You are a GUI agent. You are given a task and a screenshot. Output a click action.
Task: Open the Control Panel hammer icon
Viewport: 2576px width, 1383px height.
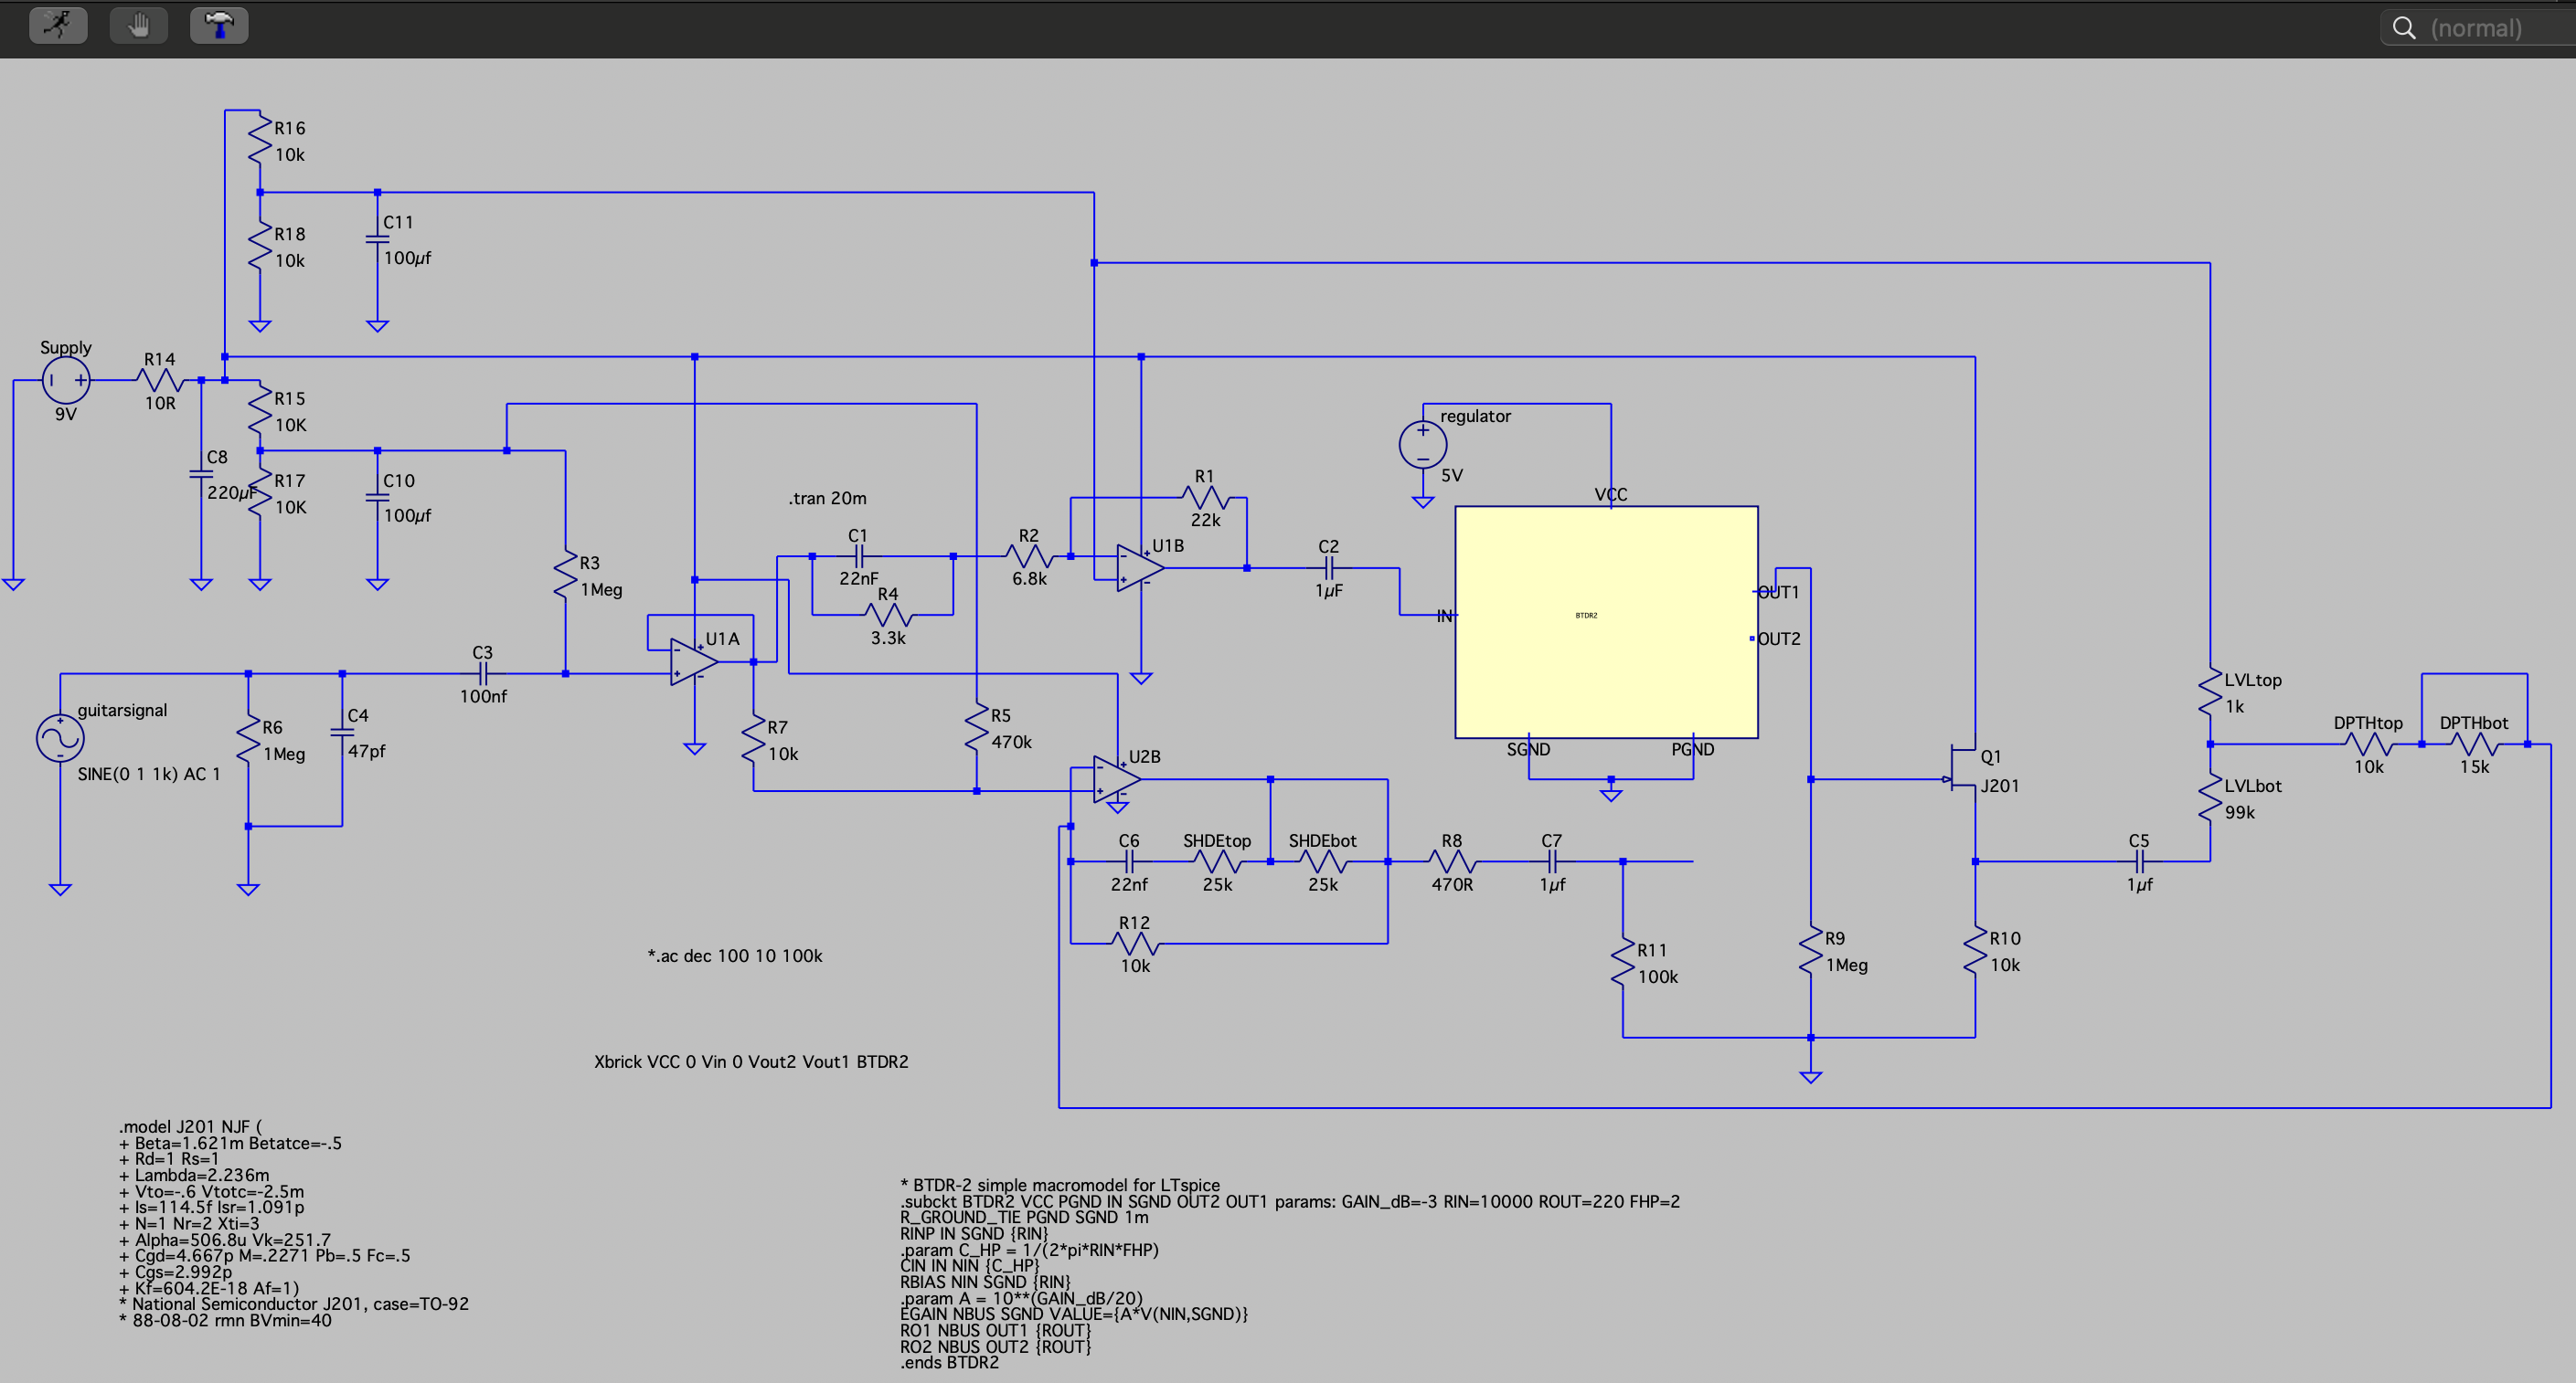(219, 25)
